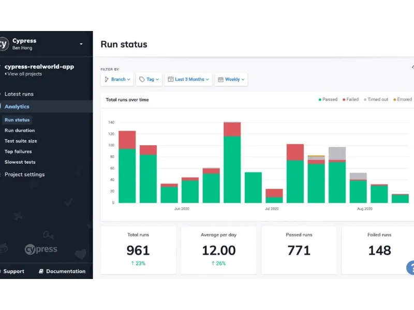
Task: Open the Tag filter dropdown
Action: [x=149, y=80]
